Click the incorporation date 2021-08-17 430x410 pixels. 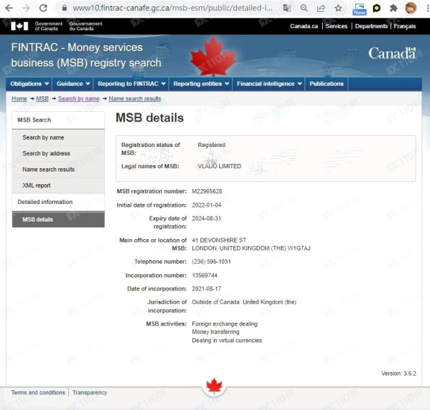point(207,289)
